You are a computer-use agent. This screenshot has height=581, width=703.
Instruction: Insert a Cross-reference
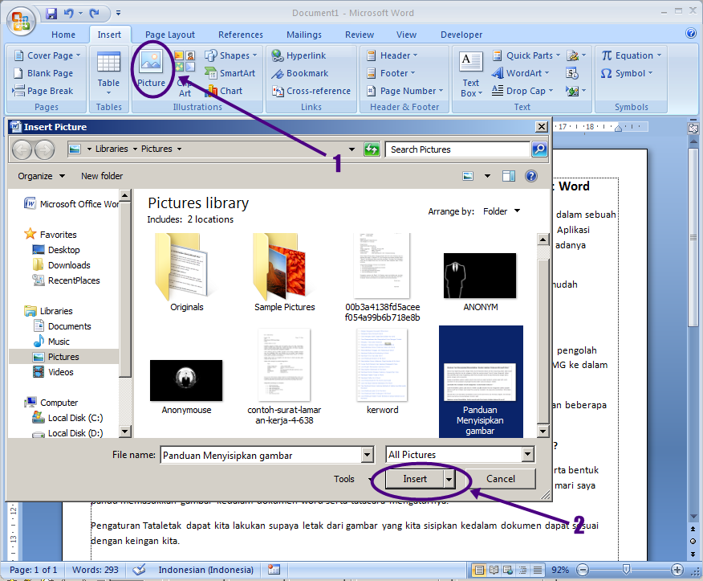point(311,91)
